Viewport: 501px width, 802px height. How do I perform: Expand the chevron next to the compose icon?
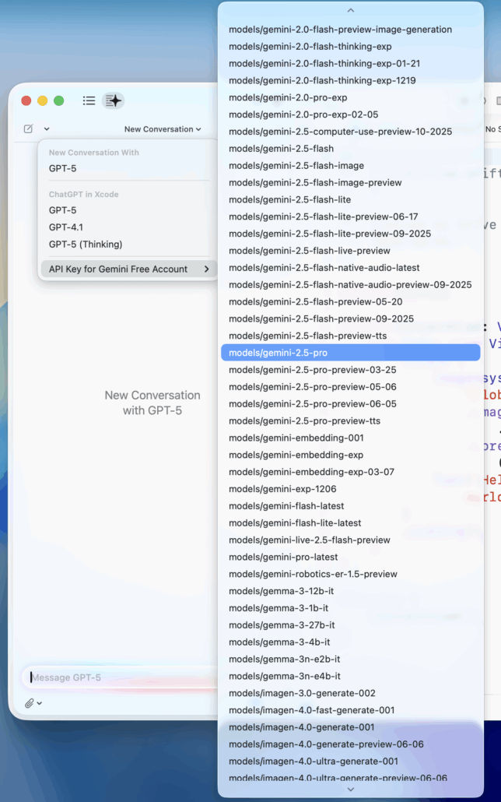47,129
